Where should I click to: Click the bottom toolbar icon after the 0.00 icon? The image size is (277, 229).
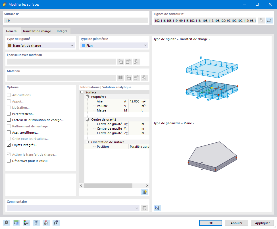[26, 223]
